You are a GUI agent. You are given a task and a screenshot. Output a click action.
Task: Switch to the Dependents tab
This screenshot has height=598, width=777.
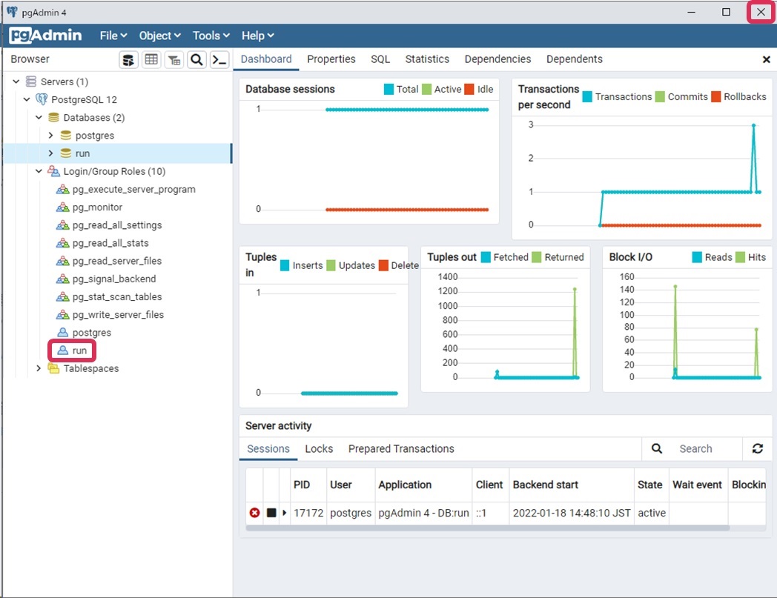pyautogui.click(x=575, y=59)
